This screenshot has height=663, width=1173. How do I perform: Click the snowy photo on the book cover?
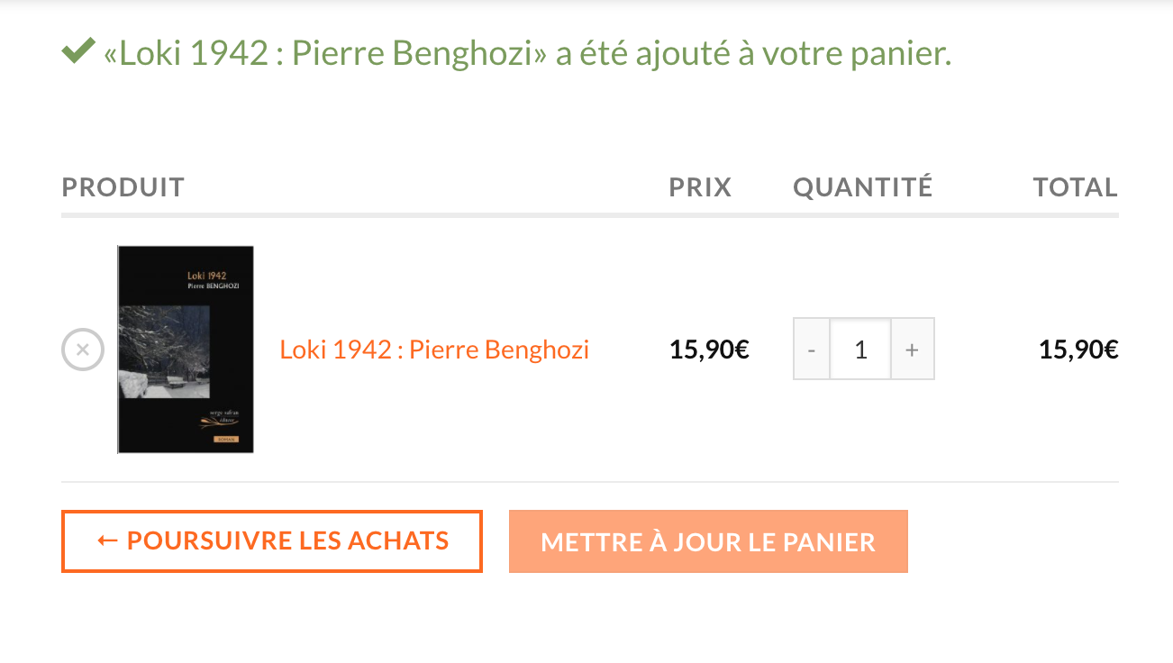tap(165, 351)
